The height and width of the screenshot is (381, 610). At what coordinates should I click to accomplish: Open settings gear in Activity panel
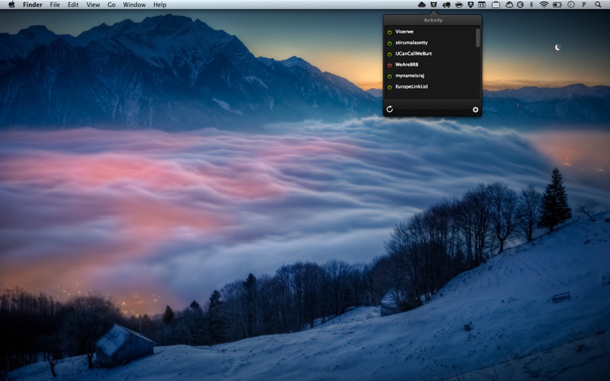[x=475, y=110]
